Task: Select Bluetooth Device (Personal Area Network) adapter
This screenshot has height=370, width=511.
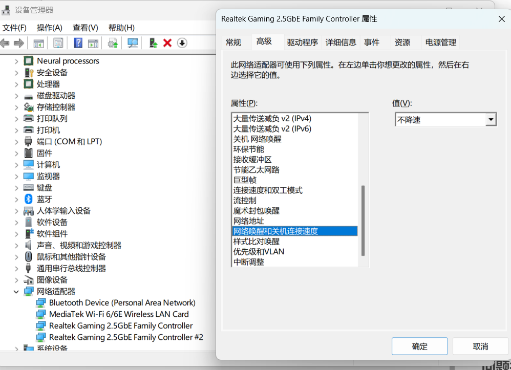Action: pos(122,303)
